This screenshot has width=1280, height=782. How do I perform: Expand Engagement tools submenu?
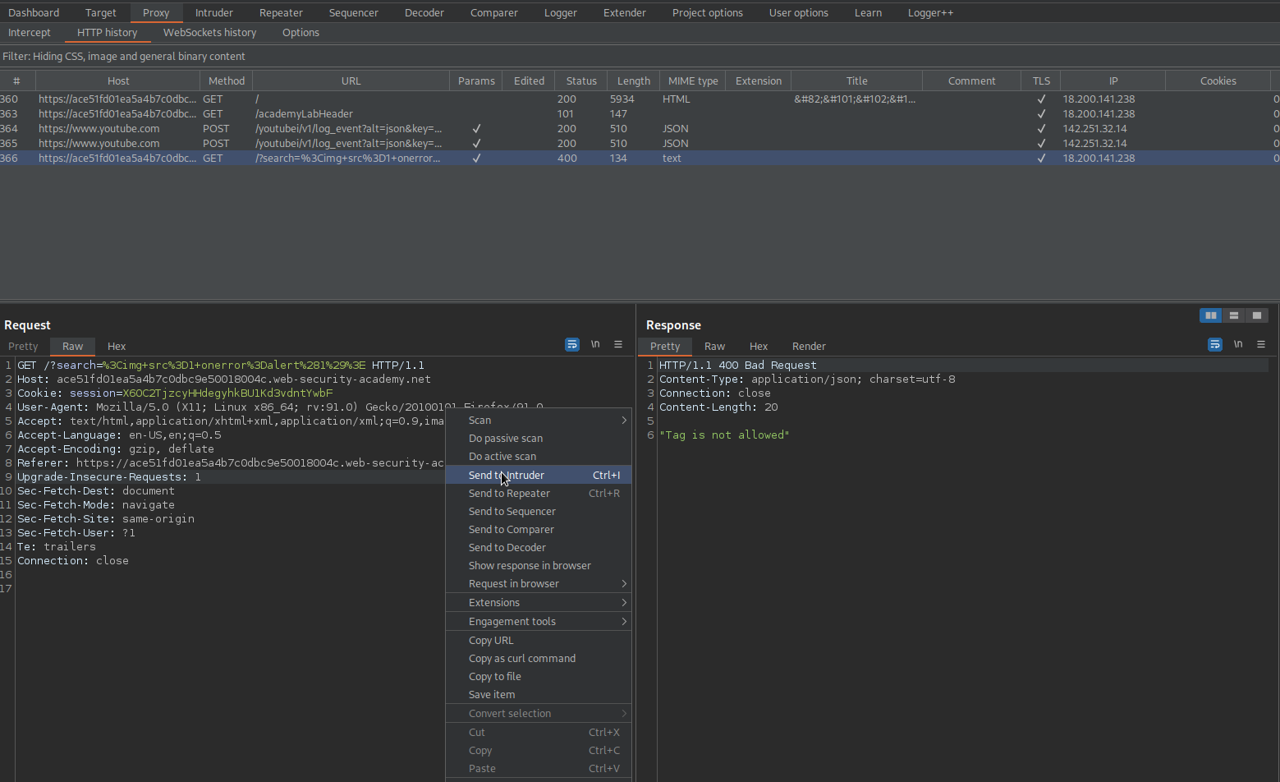click(x=539, y=621)
